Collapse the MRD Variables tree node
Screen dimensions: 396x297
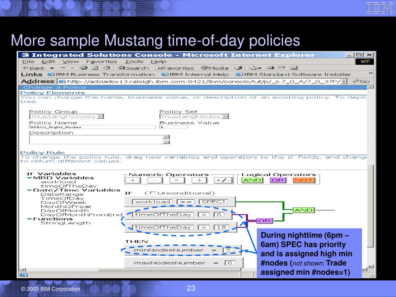pos(29,178)
